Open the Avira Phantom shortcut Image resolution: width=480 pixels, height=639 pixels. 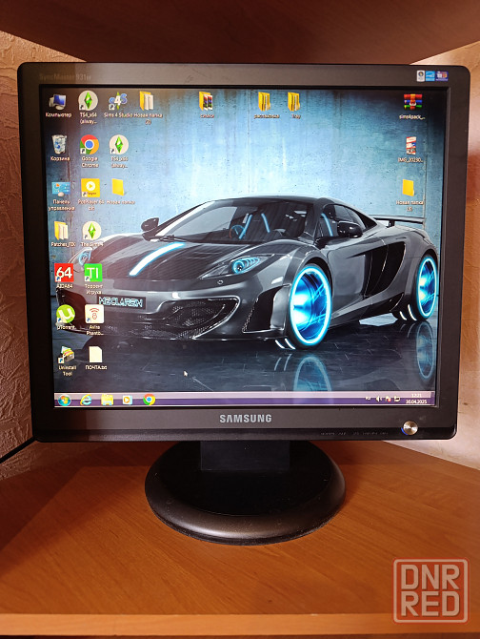pyautogui.click(x=95, y=320)
